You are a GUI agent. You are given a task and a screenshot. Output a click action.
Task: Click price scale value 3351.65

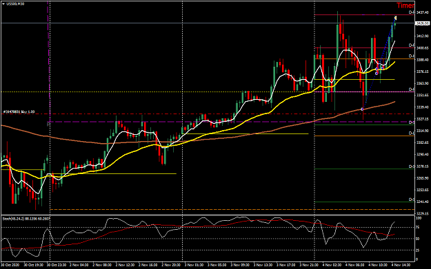(423, 95)
